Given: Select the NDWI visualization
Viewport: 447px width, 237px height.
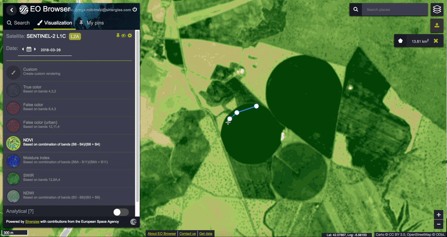Looking at the screenshot, I should click(69, 197).
